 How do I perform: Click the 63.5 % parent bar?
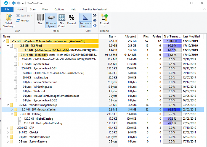tap(172, 50)
